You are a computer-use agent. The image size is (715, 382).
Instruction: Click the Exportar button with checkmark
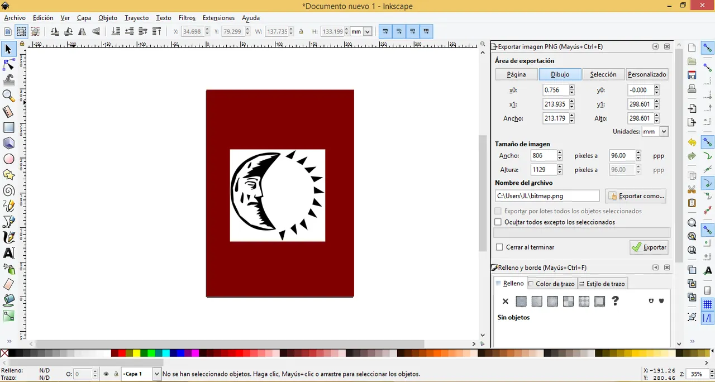click(649, 247)
